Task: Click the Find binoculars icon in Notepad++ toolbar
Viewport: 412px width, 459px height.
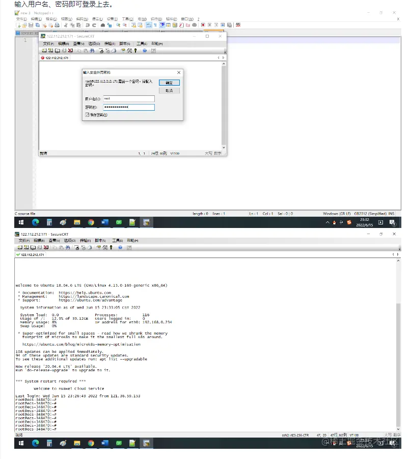Action: [103, 25]
